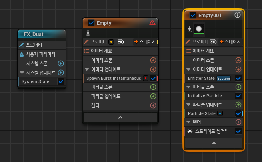The width and height of the screenshot is (262, 162).
Task: Collapse the Empty emitter node chevron
Action: point(120,117)
